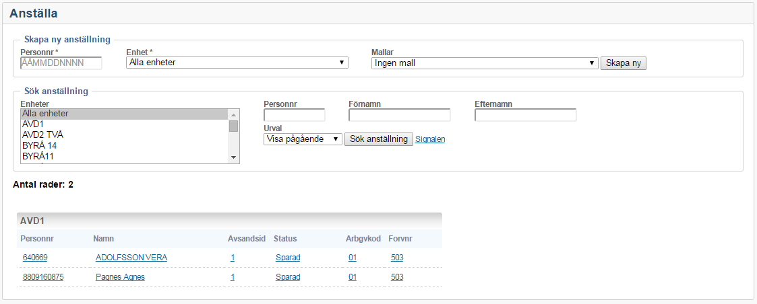Open the Enhet dropdown showing Alla enheter
Viewport: 757px width, 304px height.
237,63
